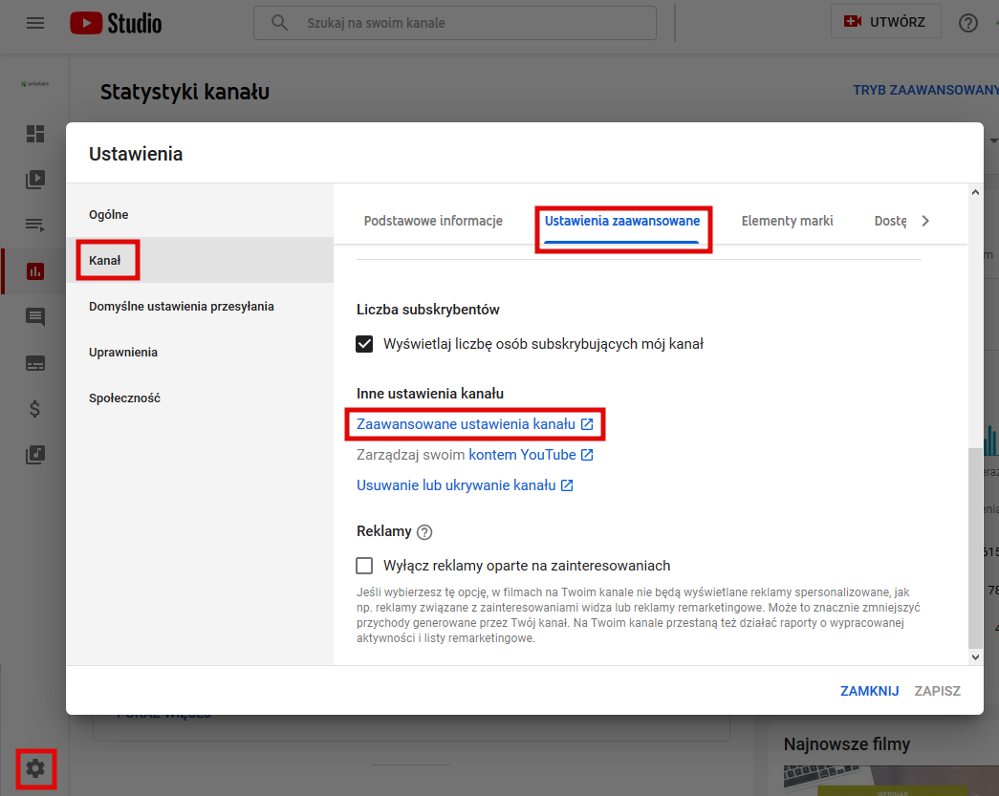Open the Content videos sidebar icon

tap(35, 180)
